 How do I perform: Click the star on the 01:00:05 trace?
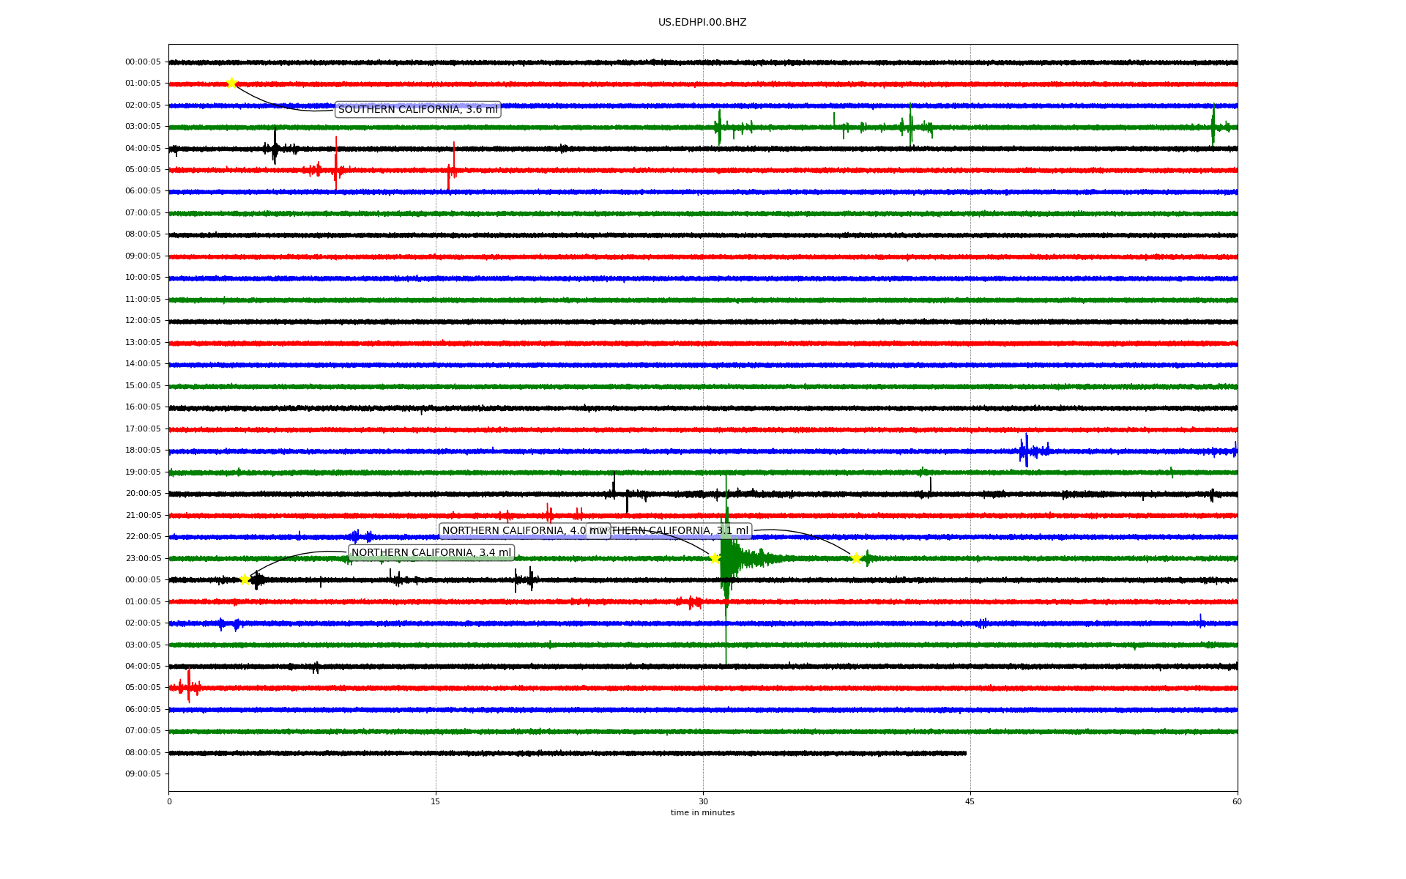[x=231, y=83]
